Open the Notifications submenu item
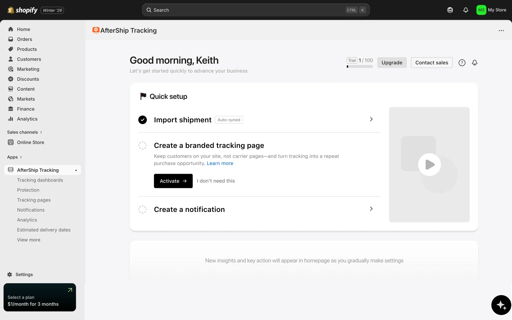 [x=31, y=210]
